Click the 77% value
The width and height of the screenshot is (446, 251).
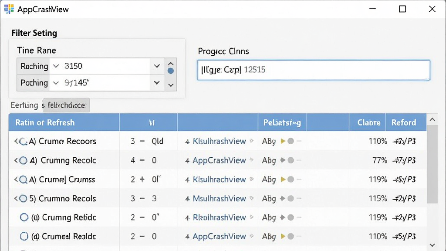coord(380,160)
